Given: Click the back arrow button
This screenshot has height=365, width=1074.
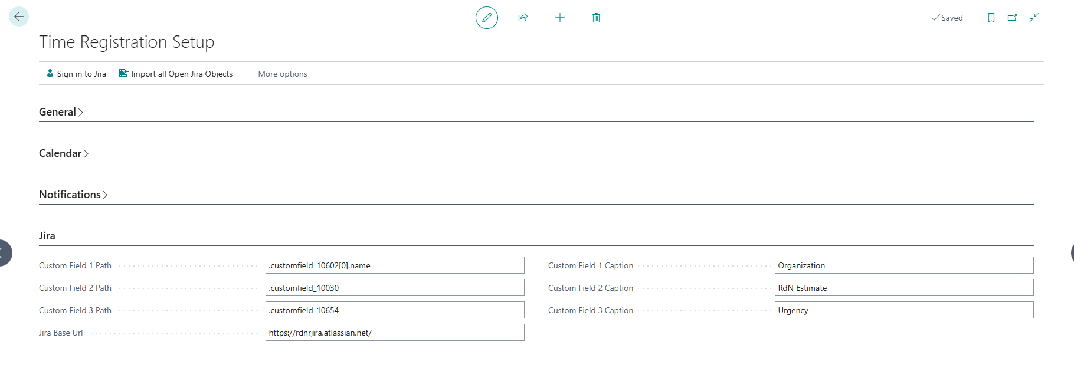Looking at the screenshot, I should [x=19, y=17].
